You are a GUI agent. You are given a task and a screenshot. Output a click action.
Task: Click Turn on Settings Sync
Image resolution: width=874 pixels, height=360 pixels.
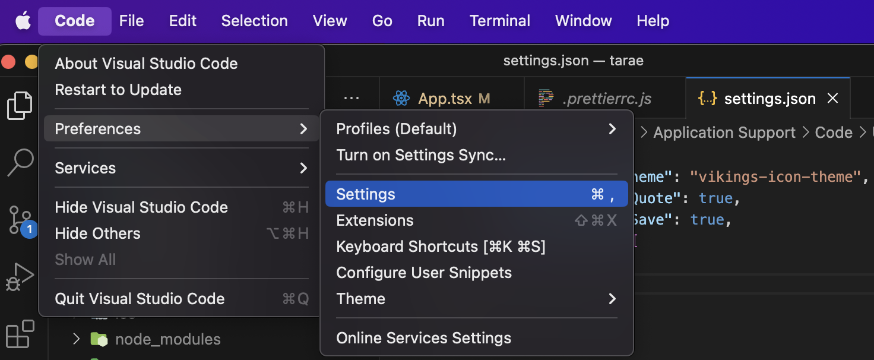421,155
